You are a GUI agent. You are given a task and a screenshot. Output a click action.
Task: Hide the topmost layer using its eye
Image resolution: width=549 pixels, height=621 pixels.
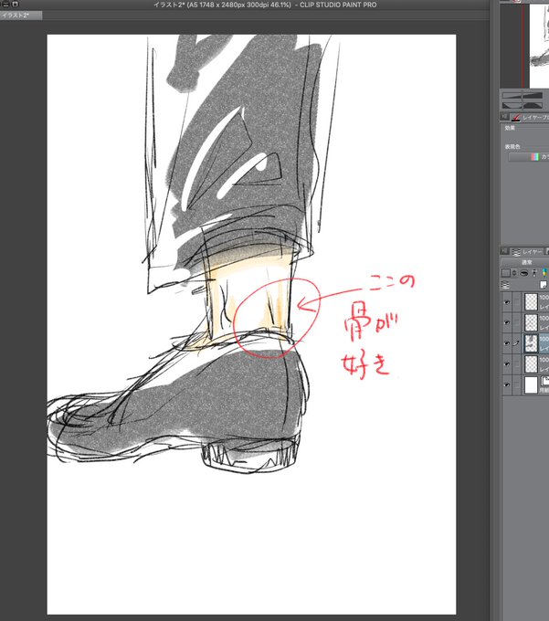pyautogui.click(x=507, y=301)
